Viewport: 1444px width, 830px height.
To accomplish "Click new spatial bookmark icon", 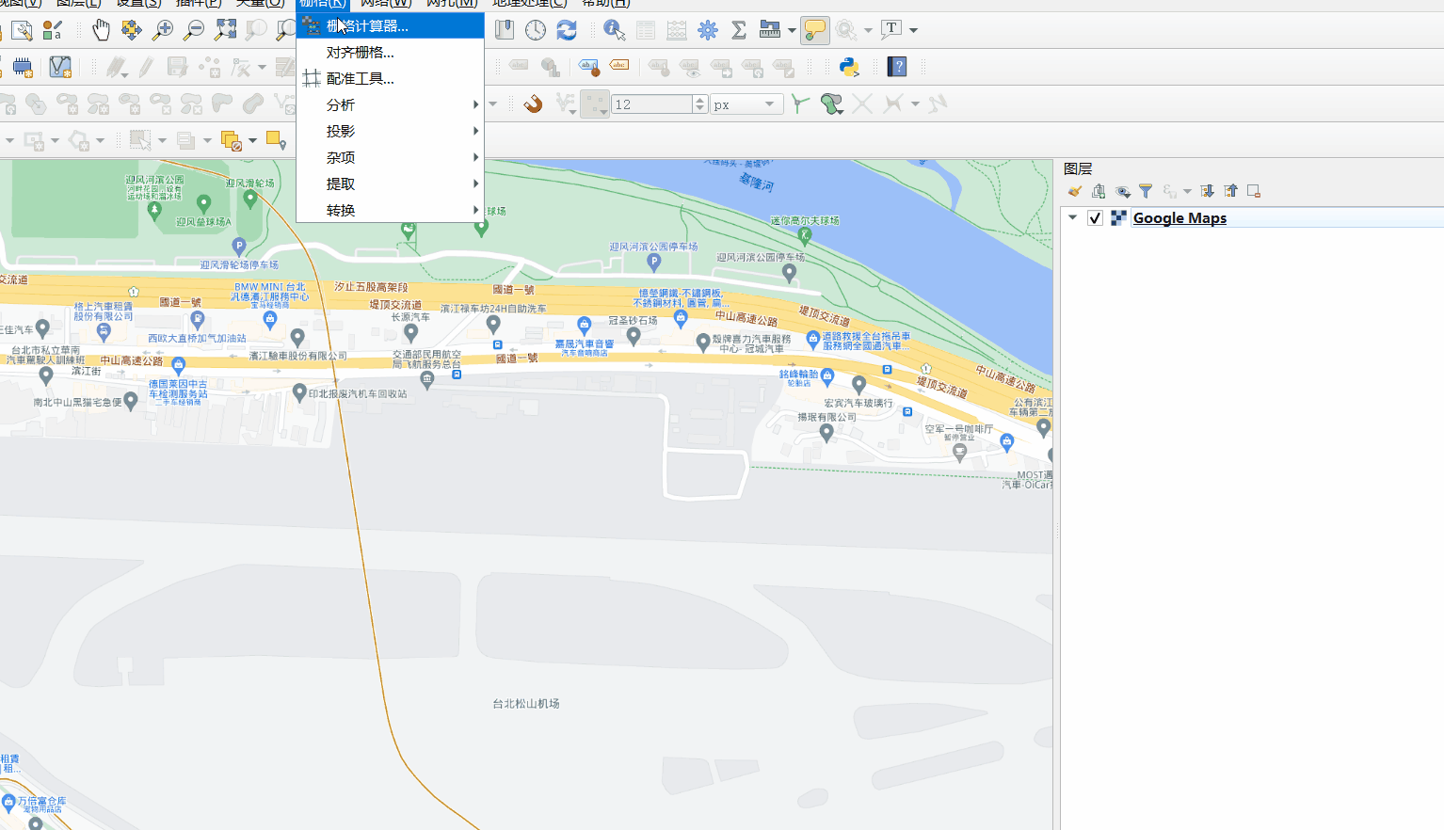I will 505,30.
